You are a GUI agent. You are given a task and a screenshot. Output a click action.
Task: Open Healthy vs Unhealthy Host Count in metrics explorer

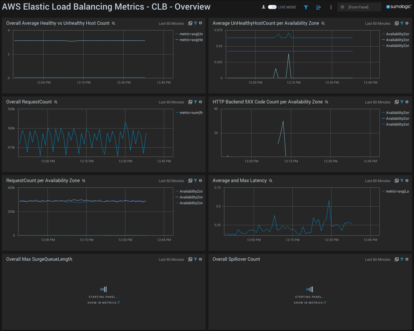(x=113, y=23)
